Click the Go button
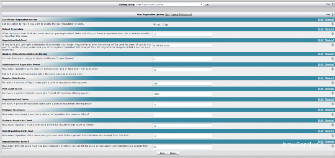 tap(207, 5)
